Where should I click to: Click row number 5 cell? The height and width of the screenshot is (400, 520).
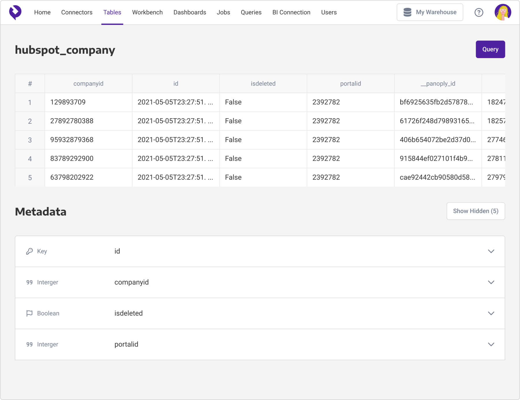tap(30, 177)
